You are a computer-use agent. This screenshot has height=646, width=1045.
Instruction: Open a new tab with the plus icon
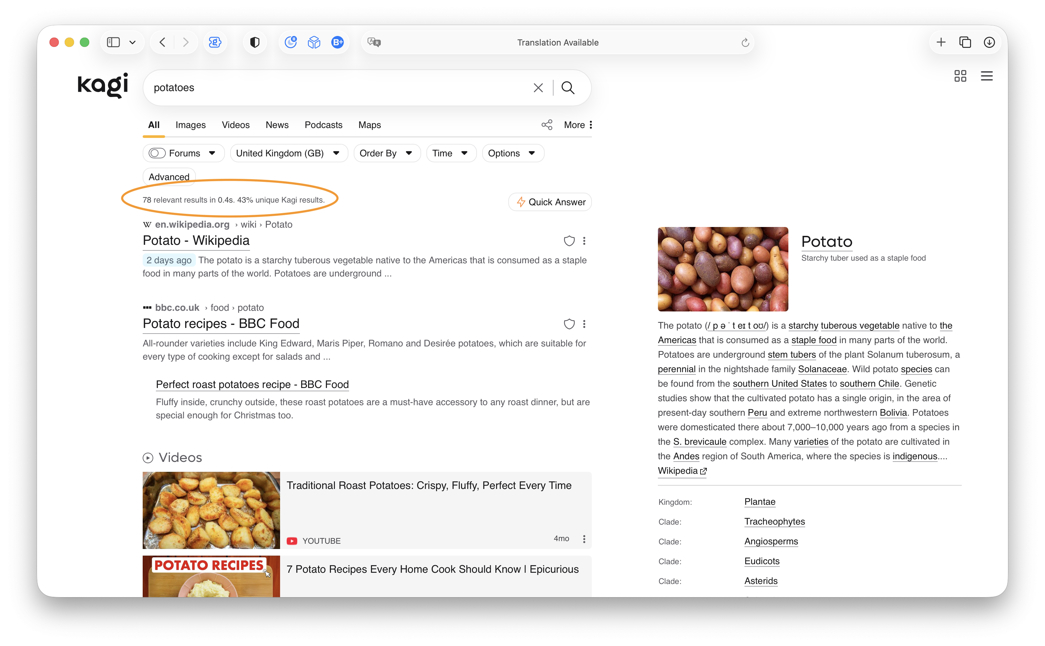point(941,42)
